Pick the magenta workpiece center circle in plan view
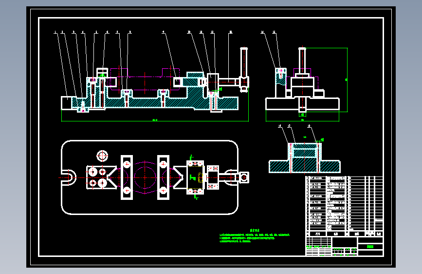422x274 pixels. [x=145, y=177]
